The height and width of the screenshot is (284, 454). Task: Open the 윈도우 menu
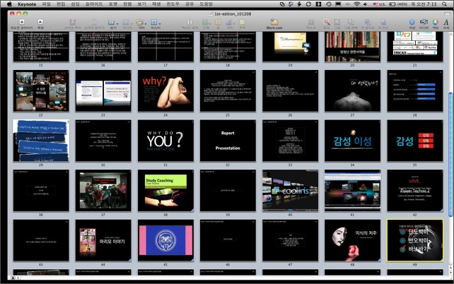point(173,4)
